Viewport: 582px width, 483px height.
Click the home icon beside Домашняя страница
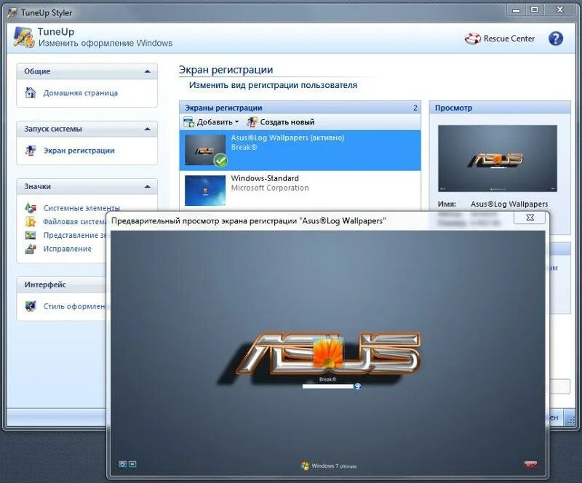pyautogui.click(x=30, y=92)
